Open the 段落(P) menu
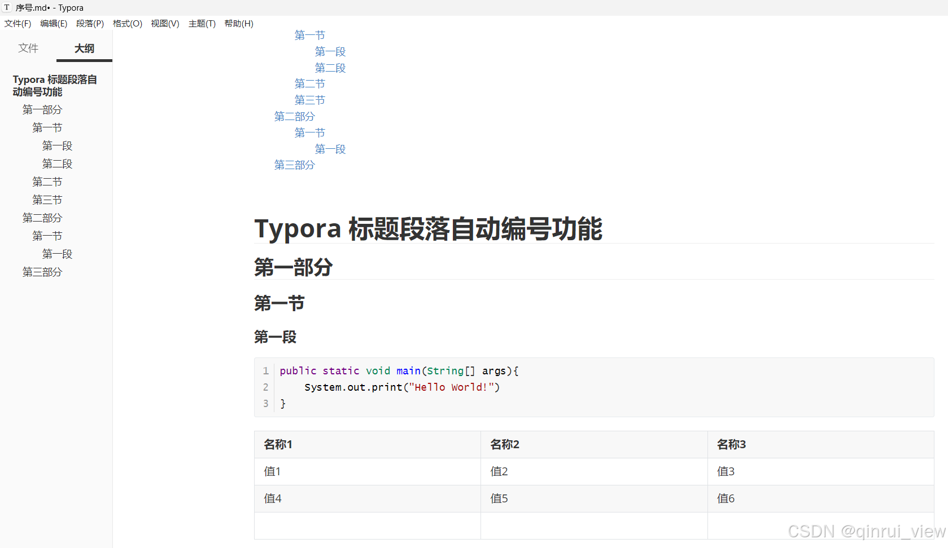948x548 pixels. 90,24
